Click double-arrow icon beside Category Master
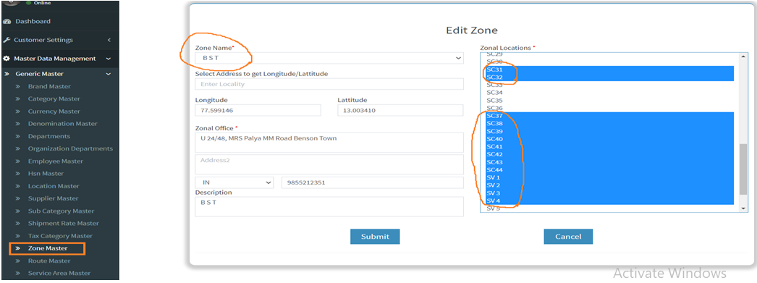The width and height of the screenshot is (757, 283). coord(17,98)
